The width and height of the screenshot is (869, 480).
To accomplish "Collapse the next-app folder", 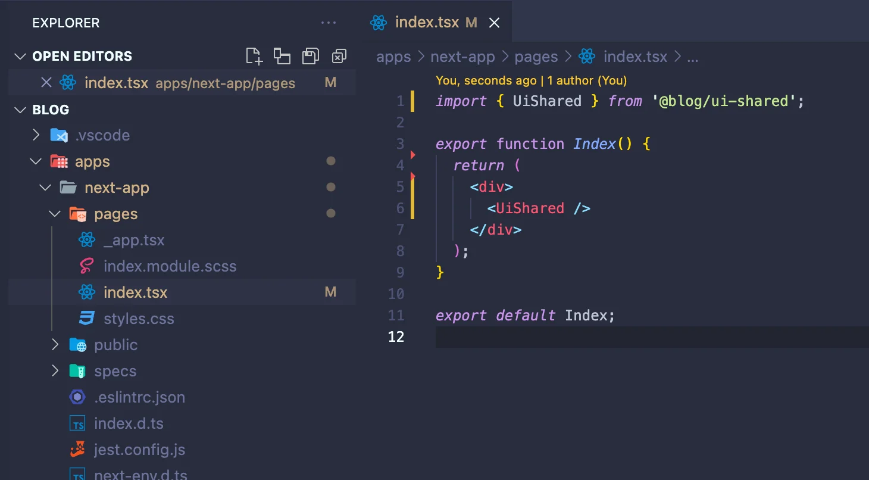I will tap(45, 187).
